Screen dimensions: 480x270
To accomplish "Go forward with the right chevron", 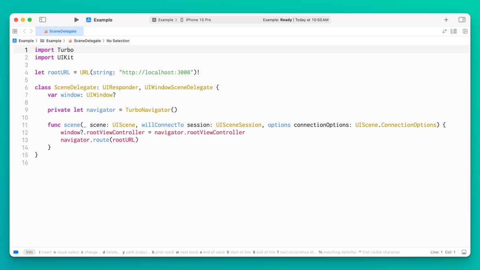I will click(31, 31).
